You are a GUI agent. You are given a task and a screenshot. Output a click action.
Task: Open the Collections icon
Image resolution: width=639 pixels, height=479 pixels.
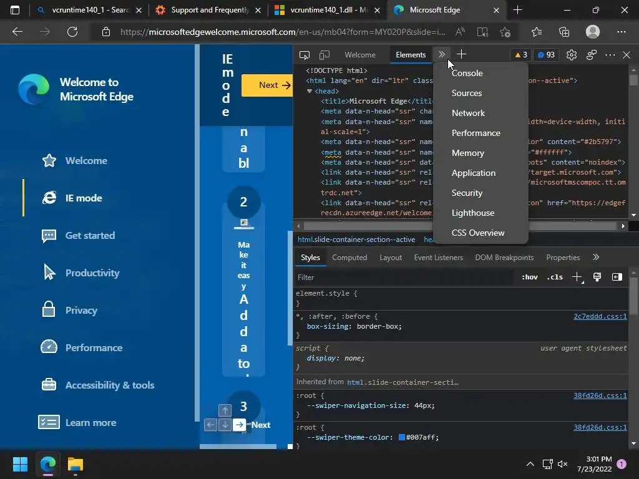(564, 32)
